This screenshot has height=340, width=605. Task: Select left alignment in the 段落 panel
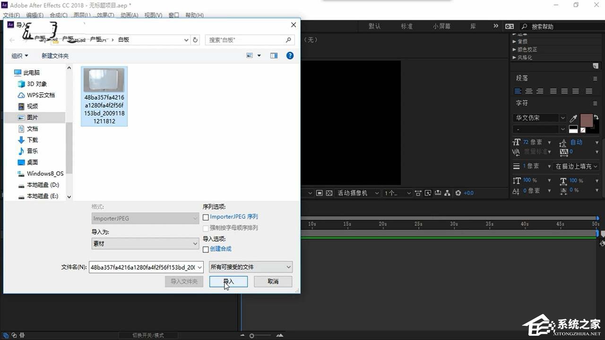518,91
